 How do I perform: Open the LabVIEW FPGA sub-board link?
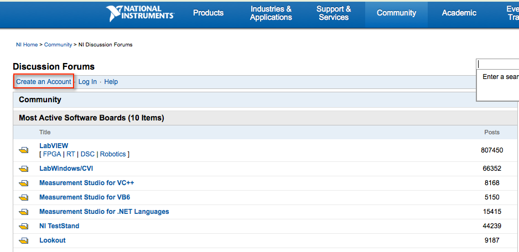[52, 154]
